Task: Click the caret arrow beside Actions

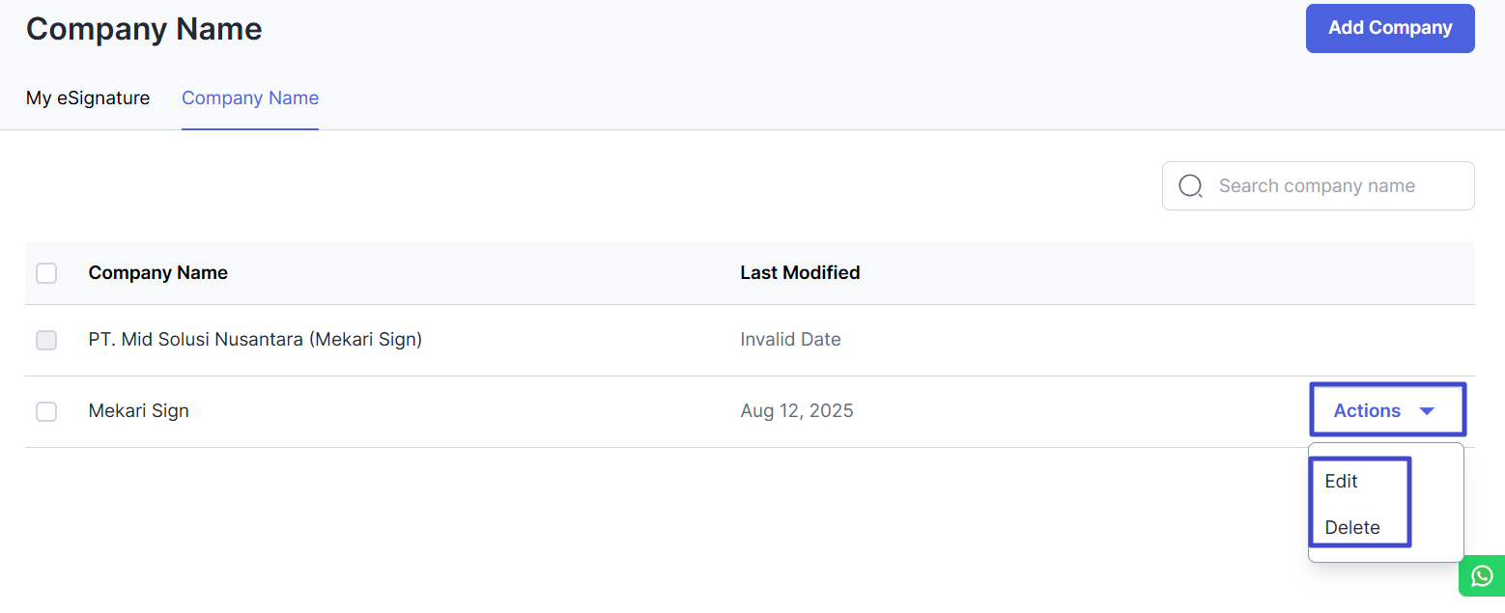Action: pos(1427,411)
